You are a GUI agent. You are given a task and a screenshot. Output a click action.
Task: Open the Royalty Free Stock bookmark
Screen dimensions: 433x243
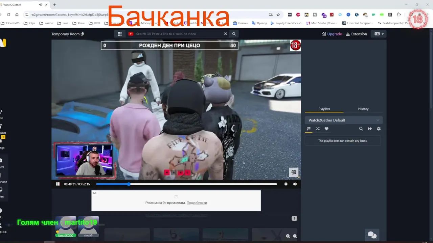(x=287, y=23)
